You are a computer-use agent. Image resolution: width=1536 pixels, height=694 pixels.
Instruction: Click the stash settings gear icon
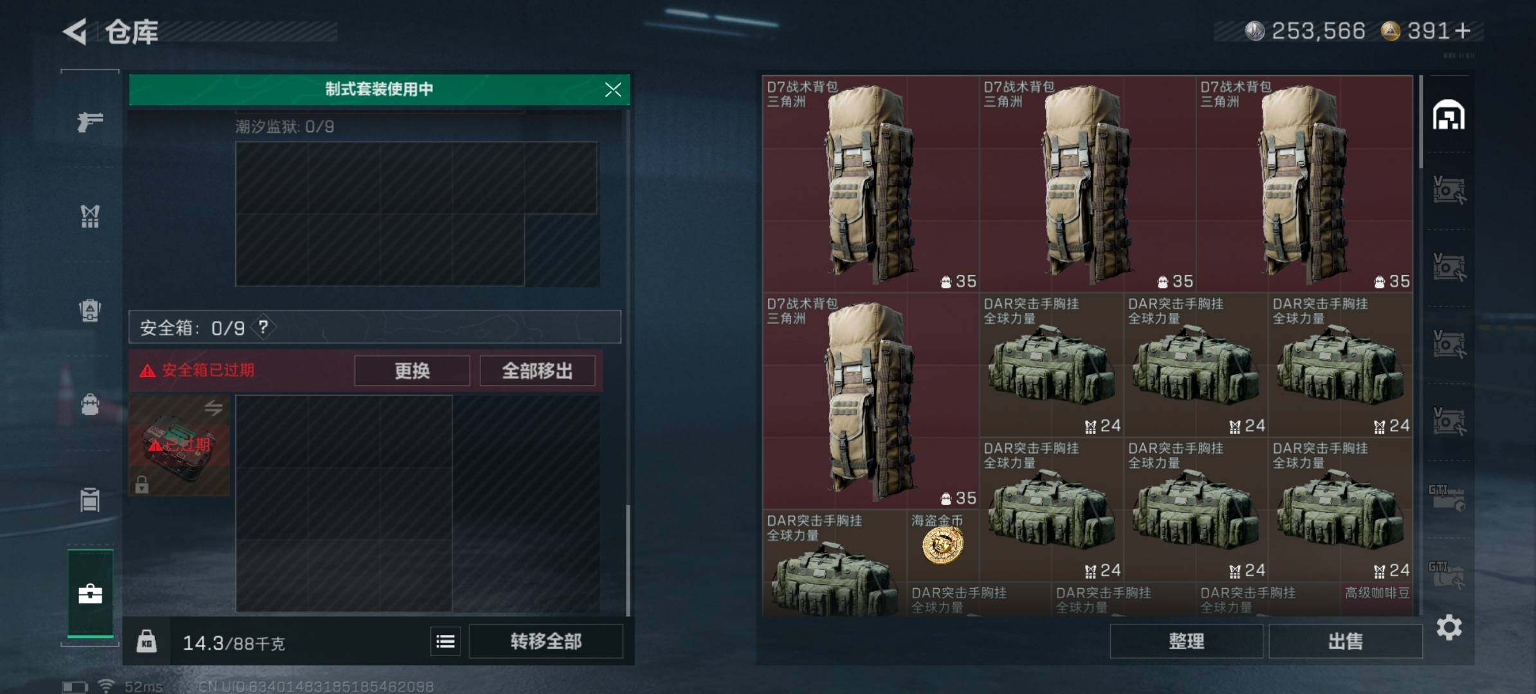pyautogui.click(x=1449, y=627)
